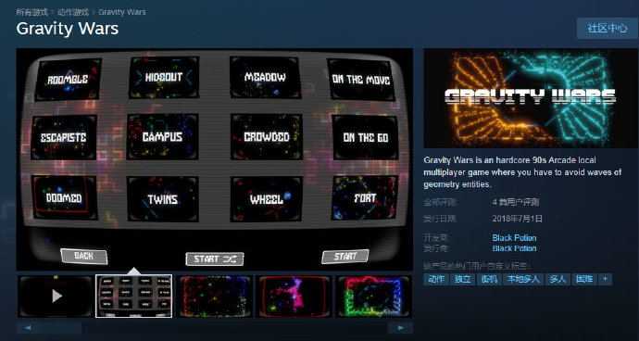Select the ESCAPISTE level tile
Viewport: 639px width, 341px height.
tap(64, 137)
